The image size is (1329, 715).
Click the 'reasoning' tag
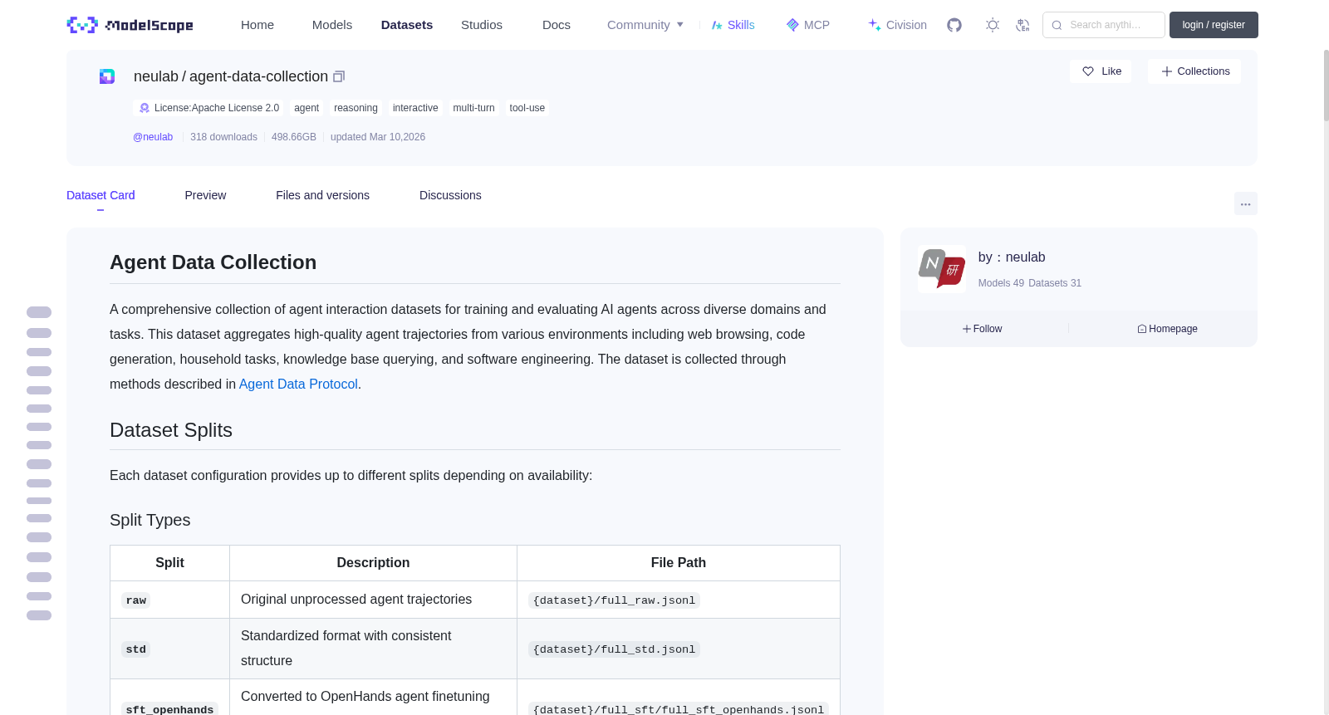point(356,108)
